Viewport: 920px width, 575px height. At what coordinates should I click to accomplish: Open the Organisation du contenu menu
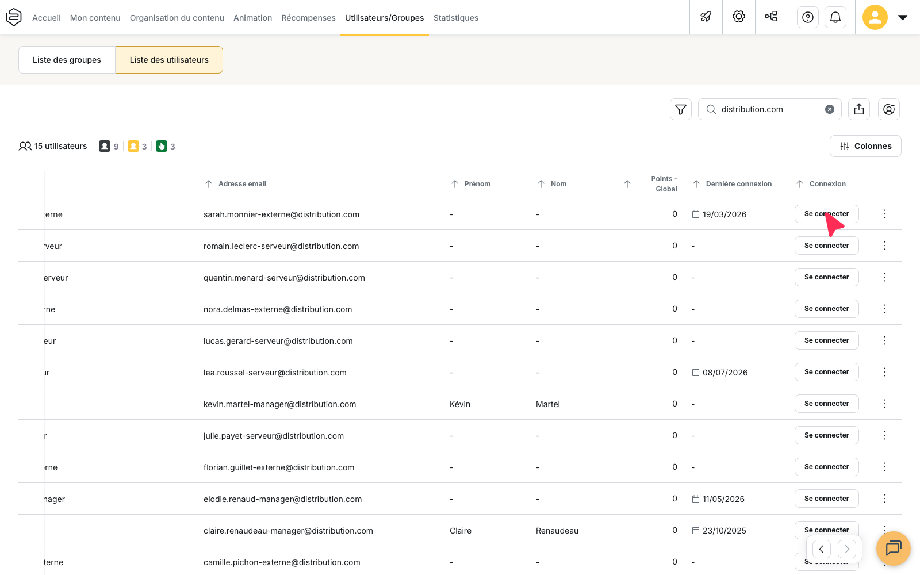click(x=177, y=18)
